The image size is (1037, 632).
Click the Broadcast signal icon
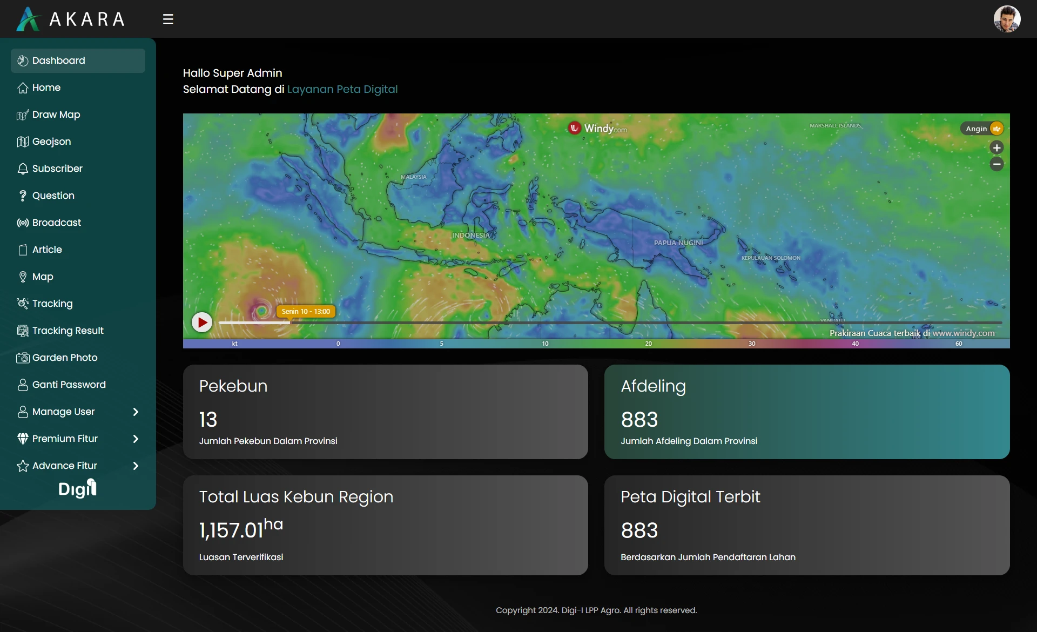click(x=22, y=223)
